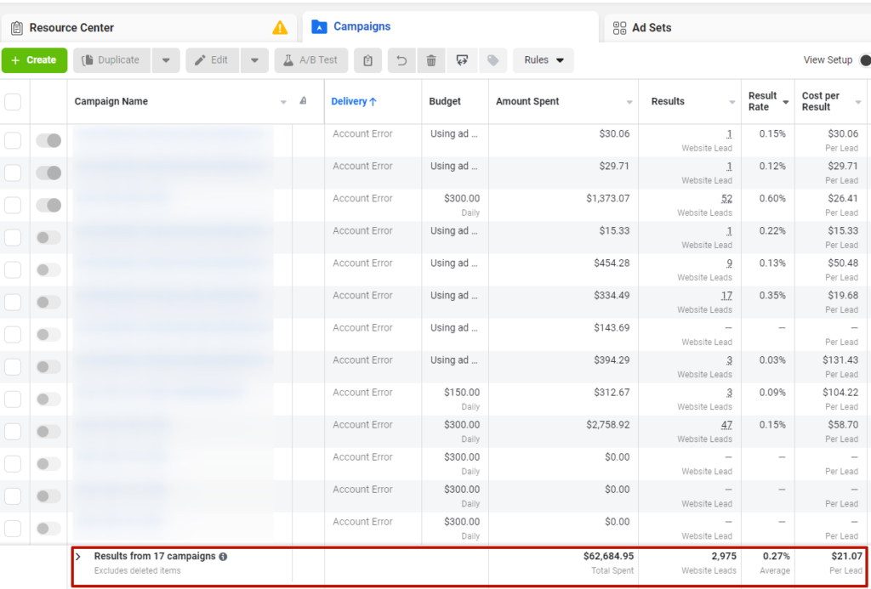This screenshot has height=589, width=871.
Task: Click the $131.43 cost per result value
Action: pos(840,360)
